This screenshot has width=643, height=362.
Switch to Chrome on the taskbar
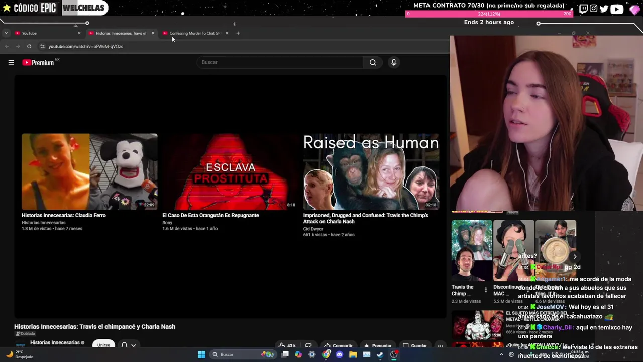tap(326, 354)
